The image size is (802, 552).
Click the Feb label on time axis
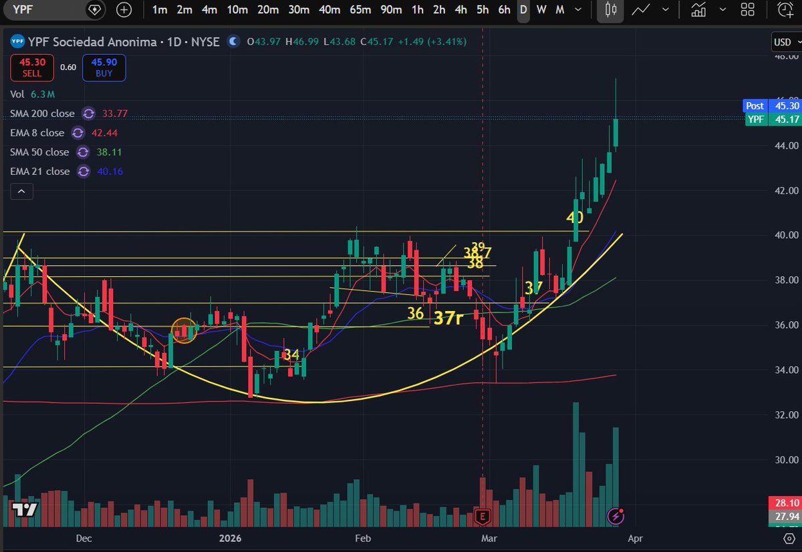tap(363, 538)
